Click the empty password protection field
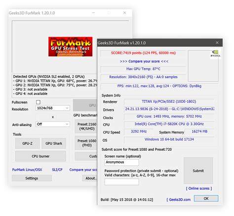Screen dimensions: 234x216 tap(121, 182)
